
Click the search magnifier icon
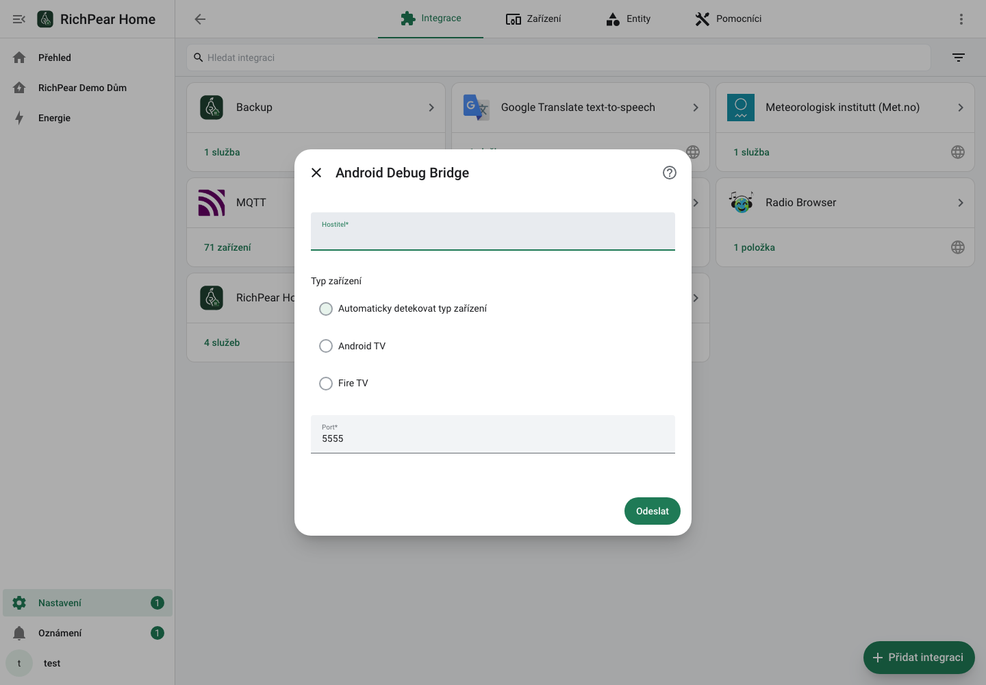point(199,58)
